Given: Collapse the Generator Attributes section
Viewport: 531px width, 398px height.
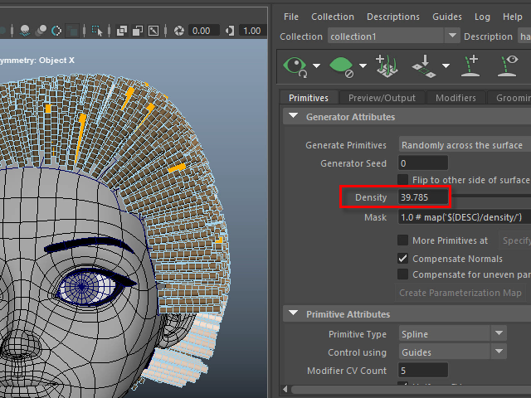Looking at the screenshot, I should tap(293, 117).
